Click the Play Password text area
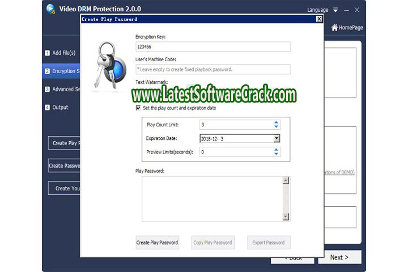 pos(209,198)
